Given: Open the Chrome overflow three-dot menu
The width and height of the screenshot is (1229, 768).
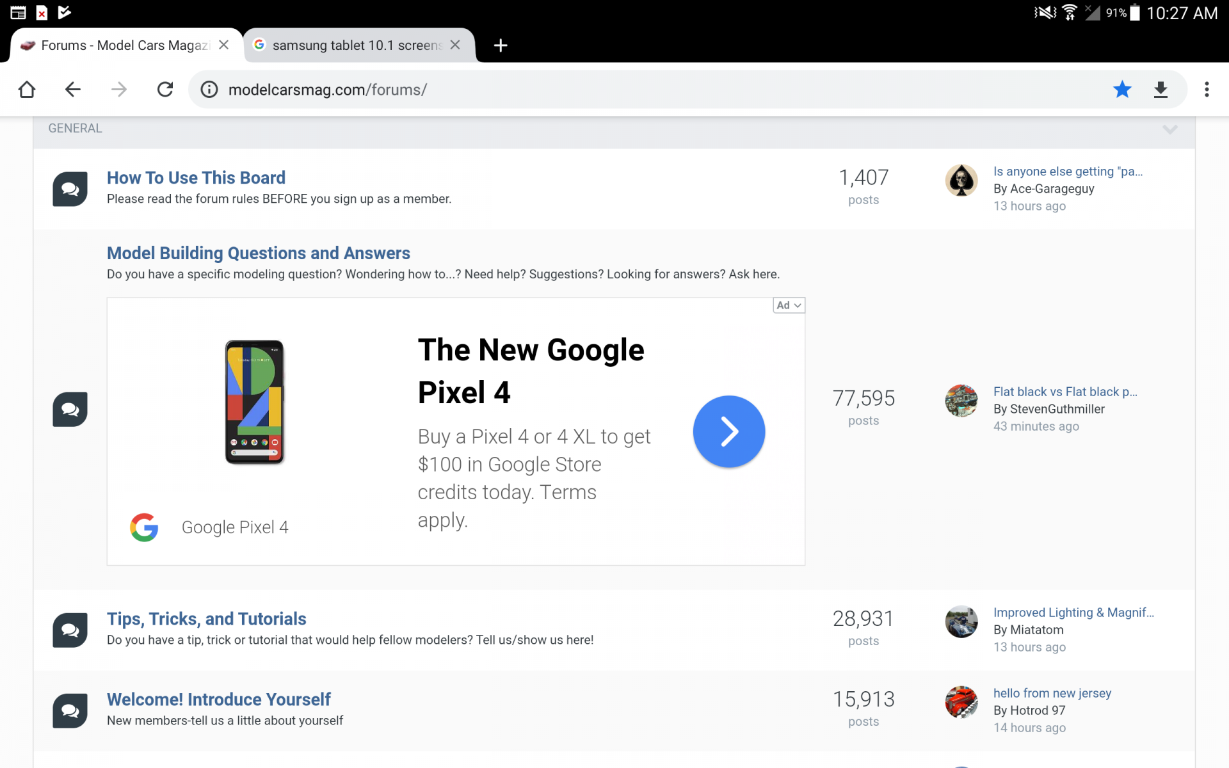Looking at the screenshot, I should (x=1207, y=89).
